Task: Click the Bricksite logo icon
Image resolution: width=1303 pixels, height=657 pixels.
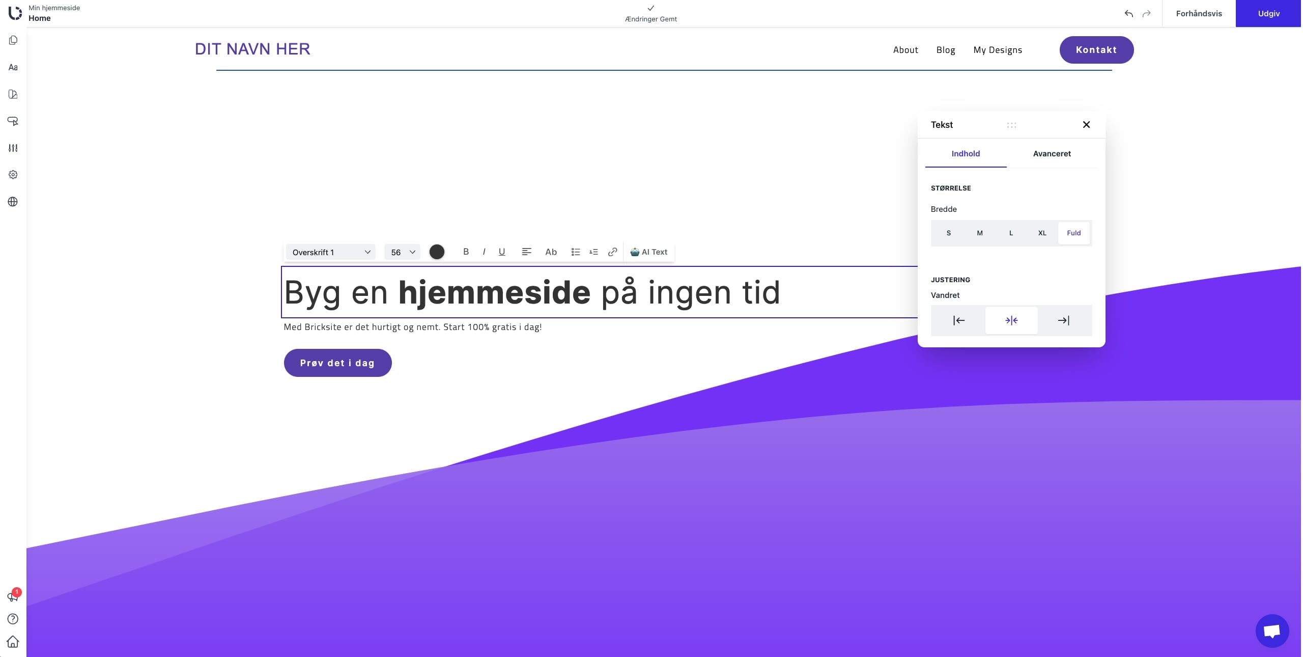Action: (15, 13)
